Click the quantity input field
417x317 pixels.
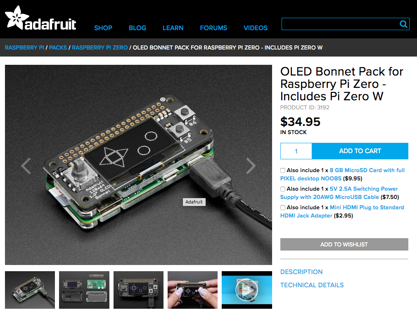point(296,151)
